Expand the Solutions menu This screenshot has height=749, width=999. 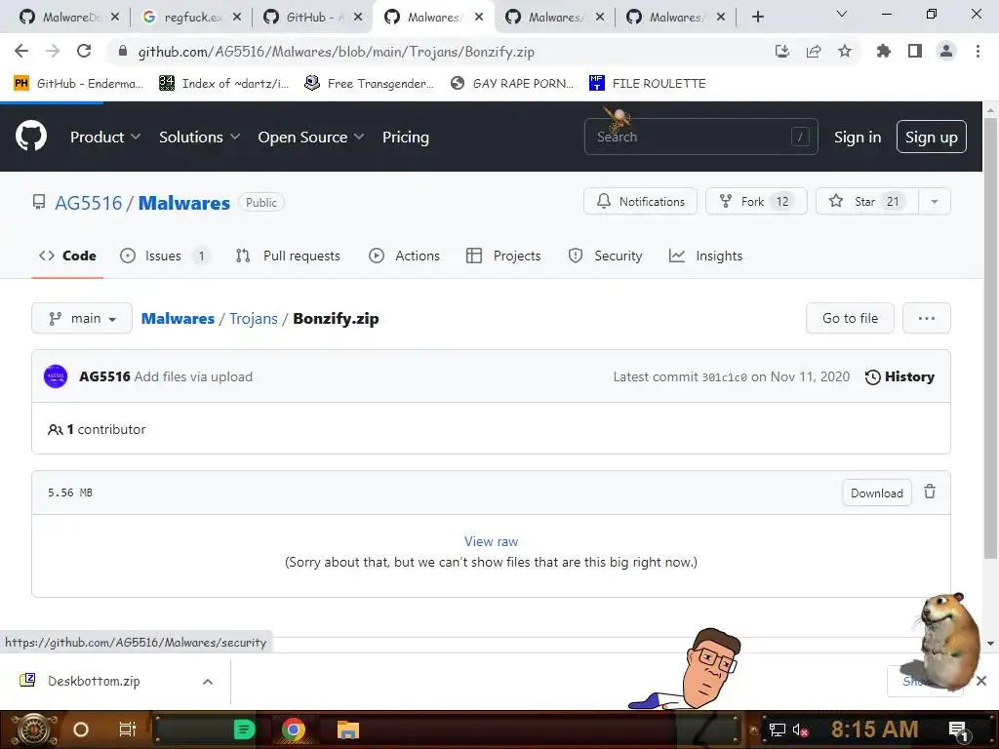[x=199, y=137]
